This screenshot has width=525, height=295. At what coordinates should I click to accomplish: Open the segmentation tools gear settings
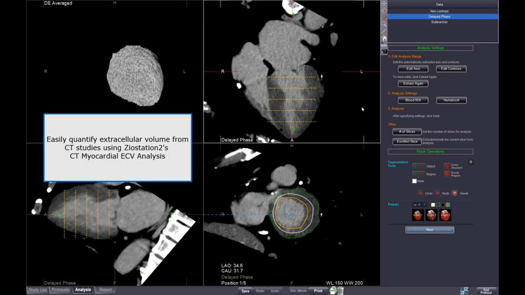[471, 162]
